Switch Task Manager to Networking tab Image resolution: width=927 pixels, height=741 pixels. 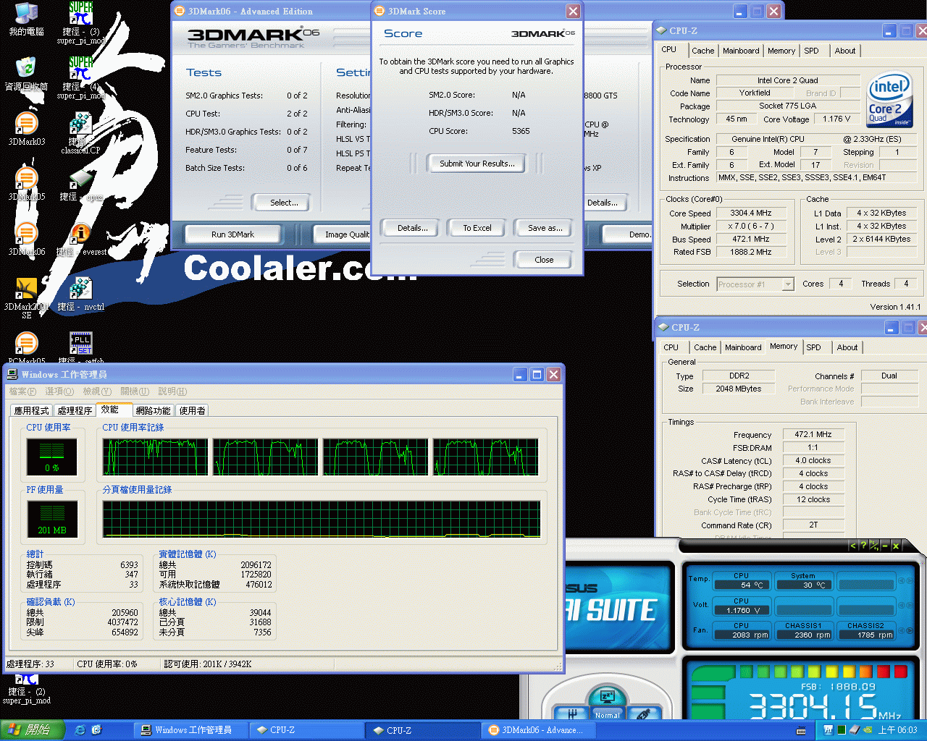153,410
